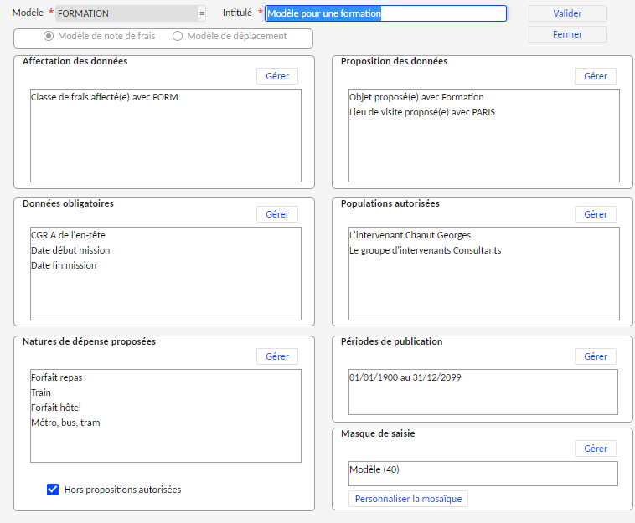
Task: Open the Modèle field list picker icon
Action: coord(201,13)
